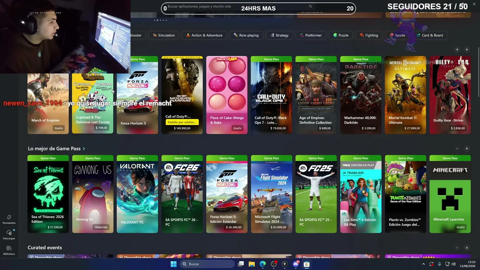Open Microsoft Edge from the taskbar
Image resolution: width=480 pixels, height=270 pixels.
(x=262, y=264)
